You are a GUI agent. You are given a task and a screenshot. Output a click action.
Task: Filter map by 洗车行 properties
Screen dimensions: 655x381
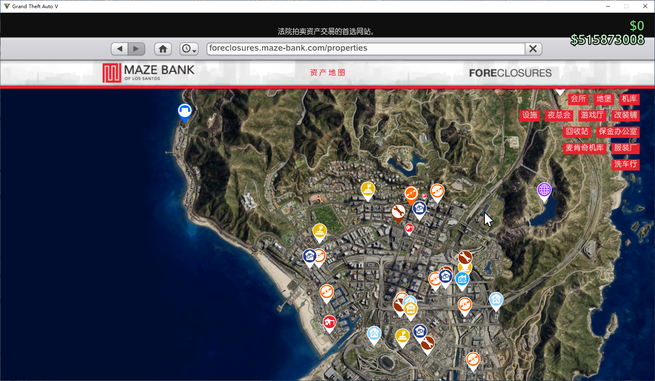[x=626, y=164]
